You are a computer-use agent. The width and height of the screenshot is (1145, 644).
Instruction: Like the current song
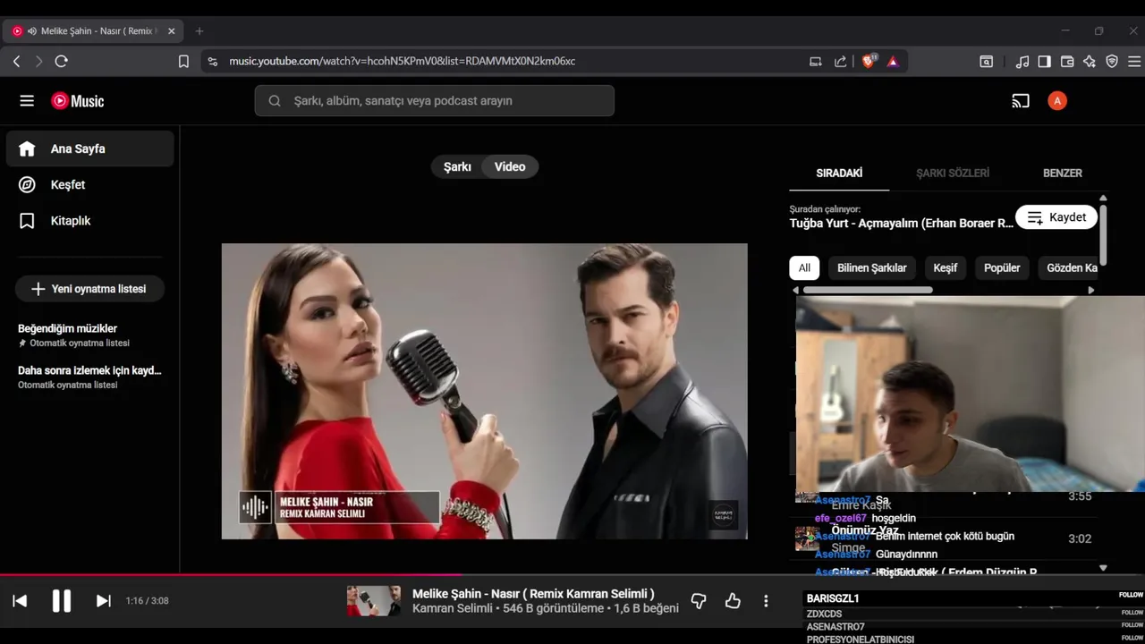point(733,601)
